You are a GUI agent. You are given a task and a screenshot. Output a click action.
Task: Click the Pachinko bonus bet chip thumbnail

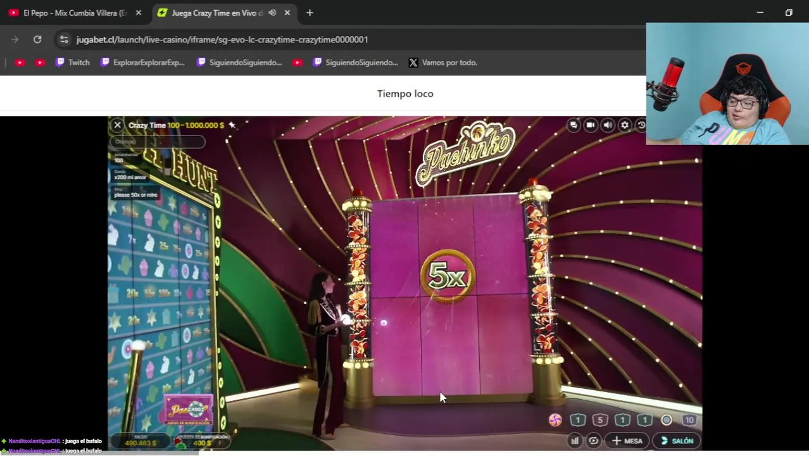(x=188, y=410)
